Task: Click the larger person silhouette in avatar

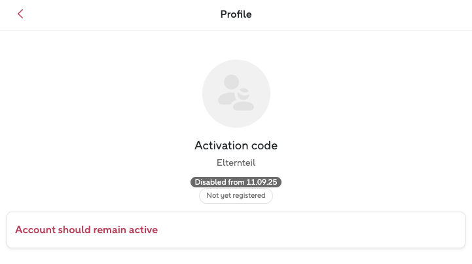Action: click(x=229, y=92)
